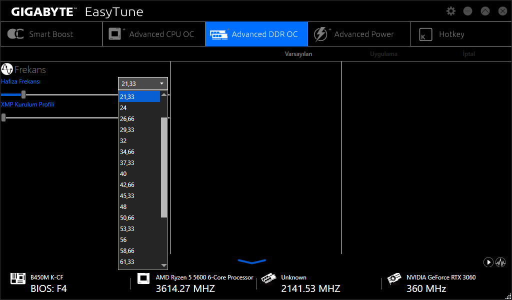This screenshot has width=512, height=300.
Task: Choose the 56 list entry
Action: pyautogui.click(x=139, y=239)
